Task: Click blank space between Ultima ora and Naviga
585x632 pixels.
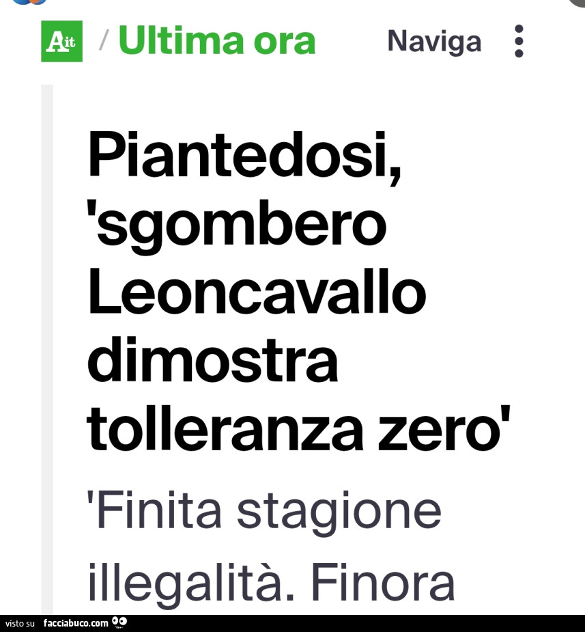Action: (352, 42)
